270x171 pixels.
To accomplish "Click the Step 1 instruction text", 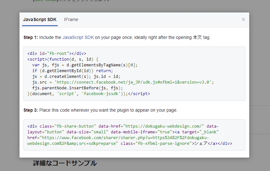I will pyautogui.click(x=117, y=37).
